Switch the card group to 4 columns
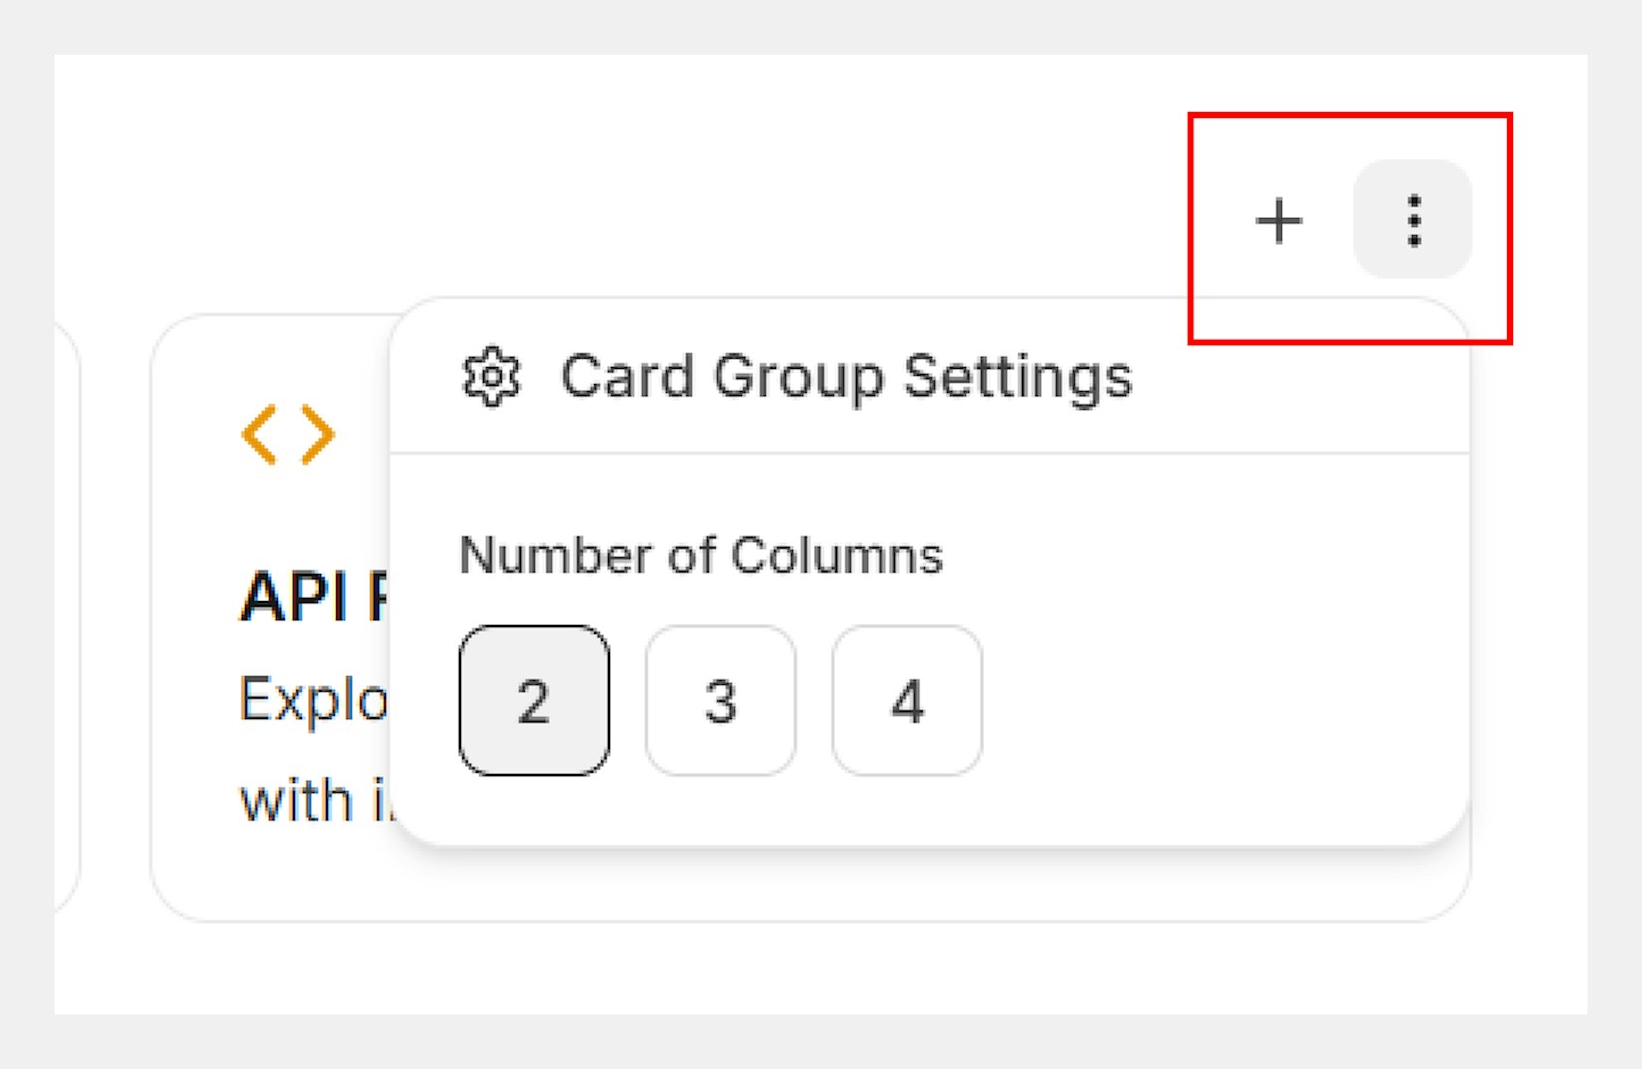The width and height of the screenshot is (1642, 1069). [907, 701]
